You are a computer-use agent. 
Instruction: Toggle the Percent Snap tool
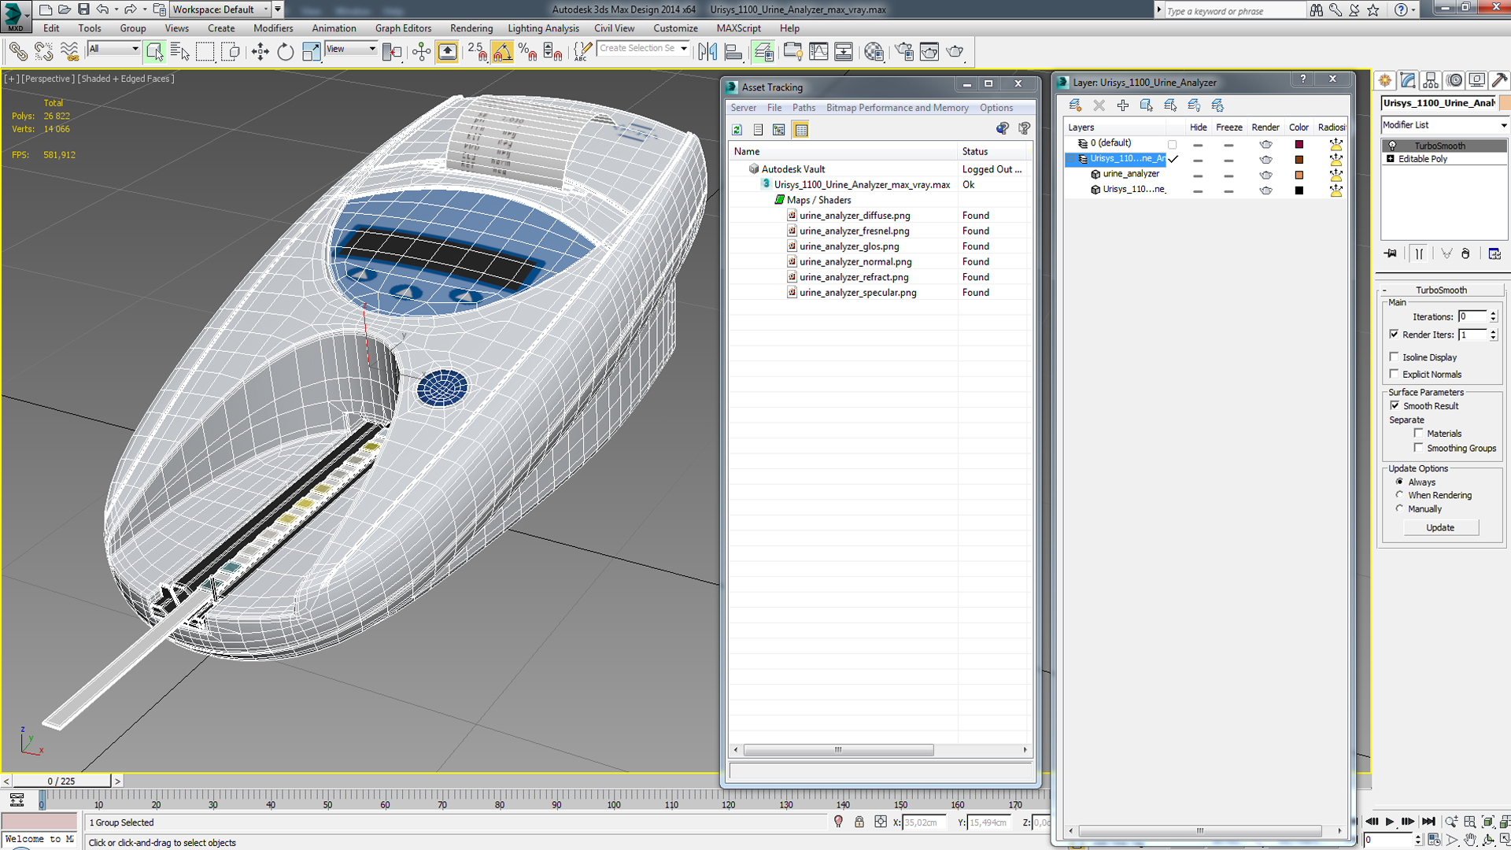528,52
